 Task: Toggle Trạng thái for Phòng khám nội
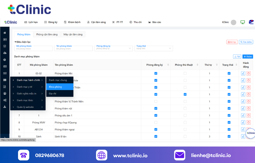[x=229, y=109]
